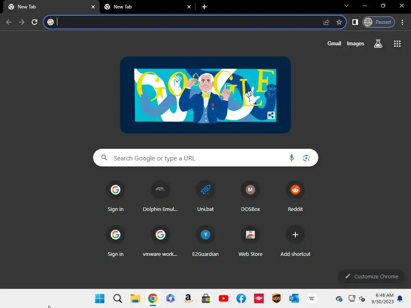Open Amazon from the taskbar

pyautogui.click(x=188, y=298)
